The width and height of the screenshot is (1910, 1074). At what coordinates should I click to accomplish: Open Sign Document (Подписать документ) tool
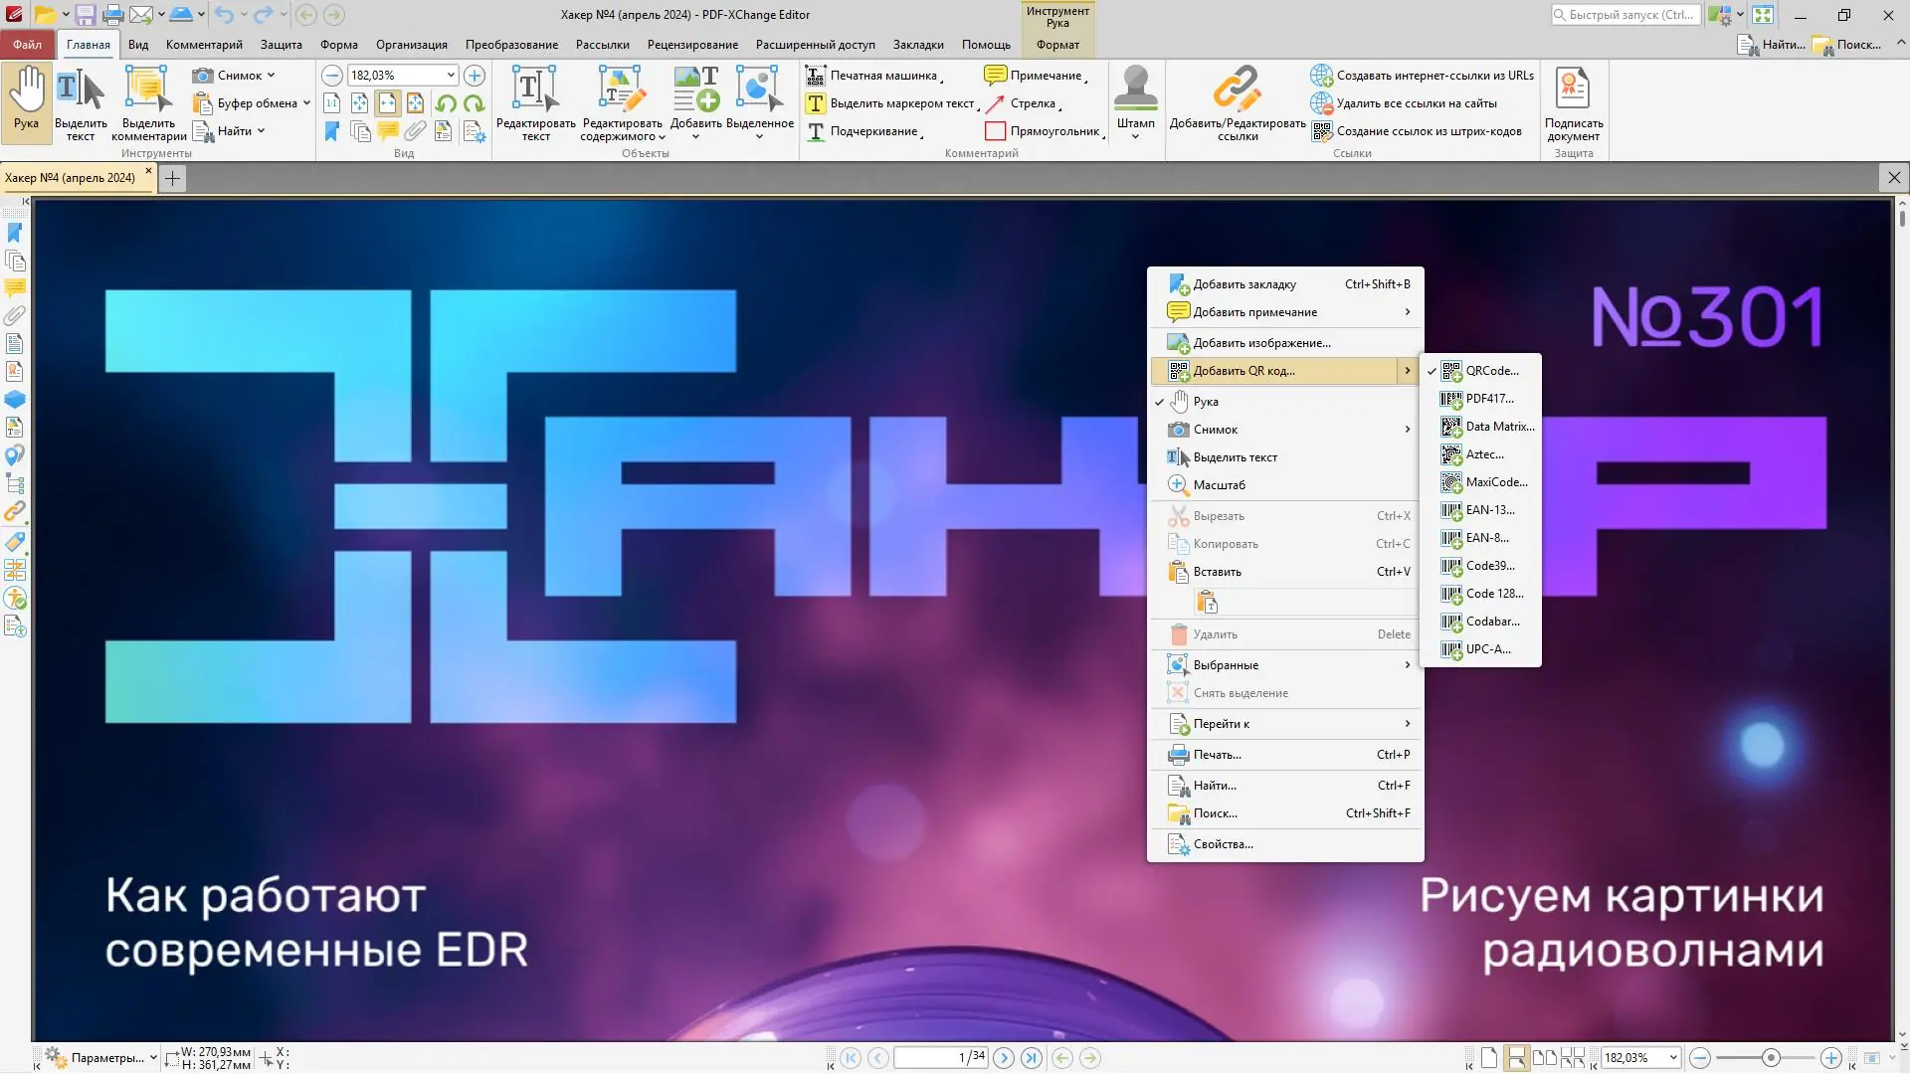pos(1573,89)
